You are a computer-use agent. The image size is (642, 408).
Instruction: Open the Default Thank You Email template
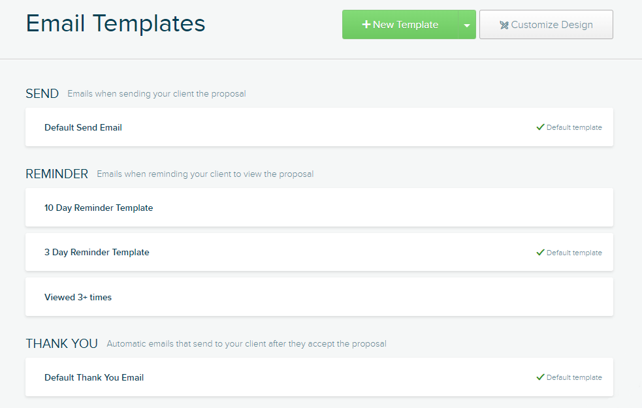click(319, 377)
